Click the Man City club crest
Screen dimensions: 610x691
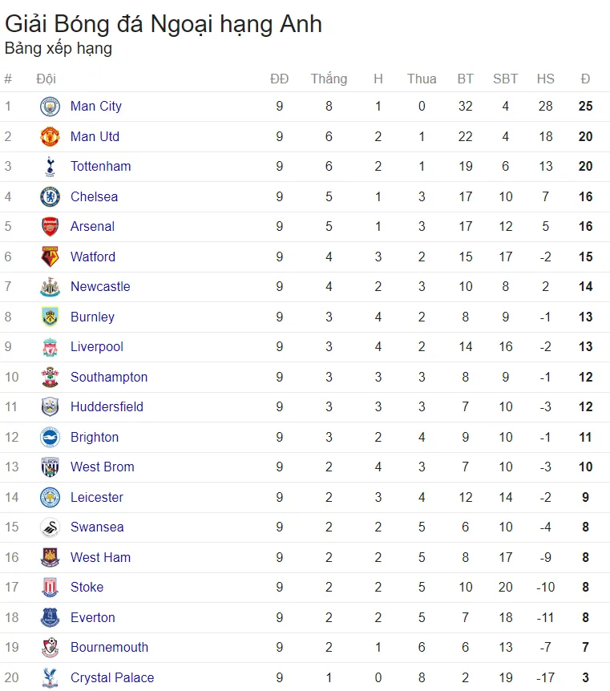click(50, 107)
